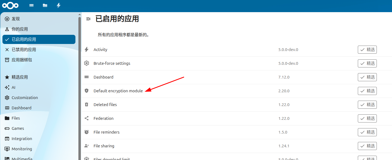Open Dashboard from top bar icon

coord(31,5)
